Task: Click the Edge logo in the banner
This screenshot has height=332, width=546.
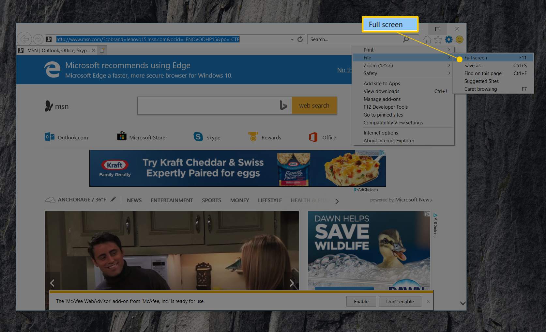Action: tap(52, 70)
